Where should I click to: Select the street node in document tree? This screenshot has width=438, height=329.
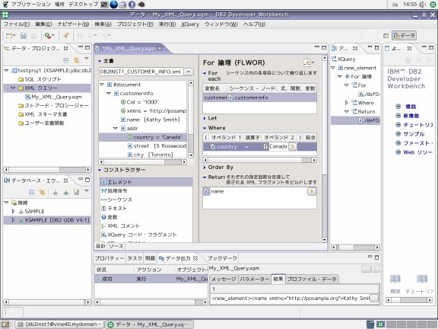[x=157, y=145]
